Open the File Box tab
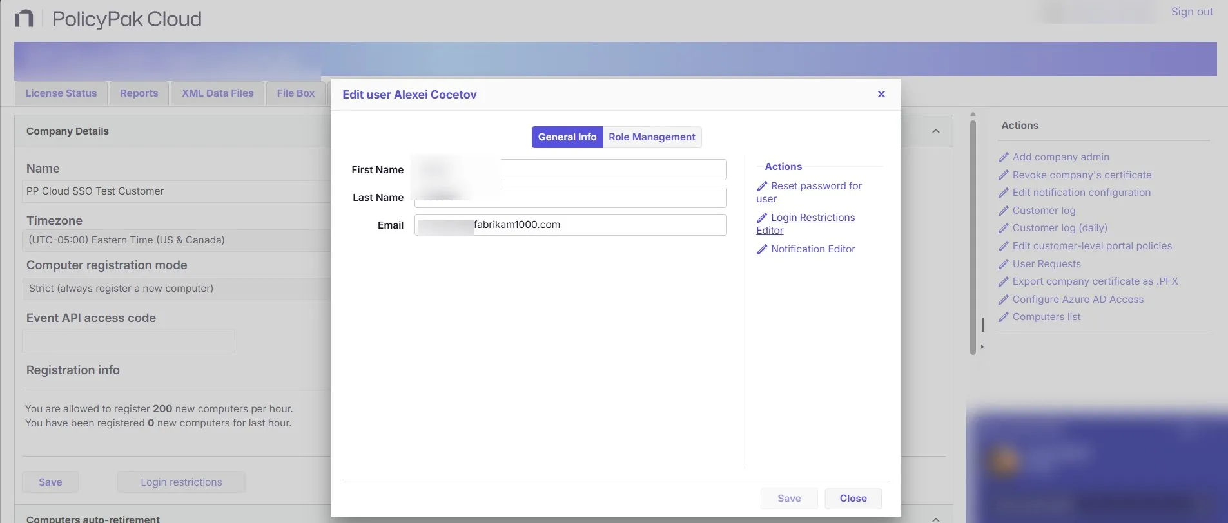Viewport: 1228px width, 523px height. [x=296, y=93]
